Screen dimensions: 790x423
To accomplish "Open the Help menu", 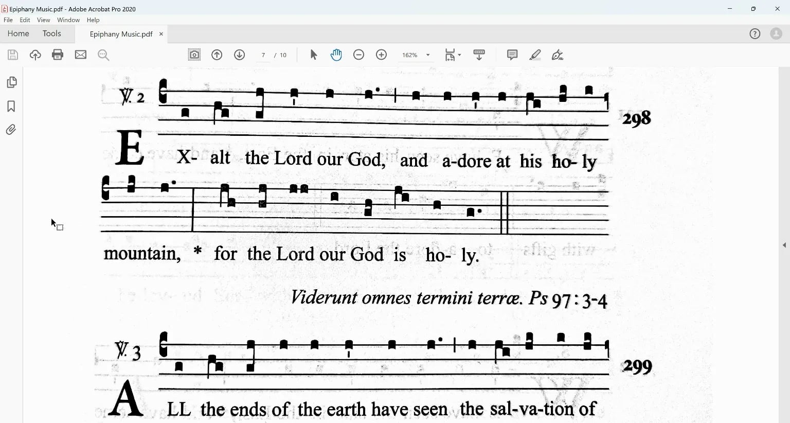I will 93,20.
